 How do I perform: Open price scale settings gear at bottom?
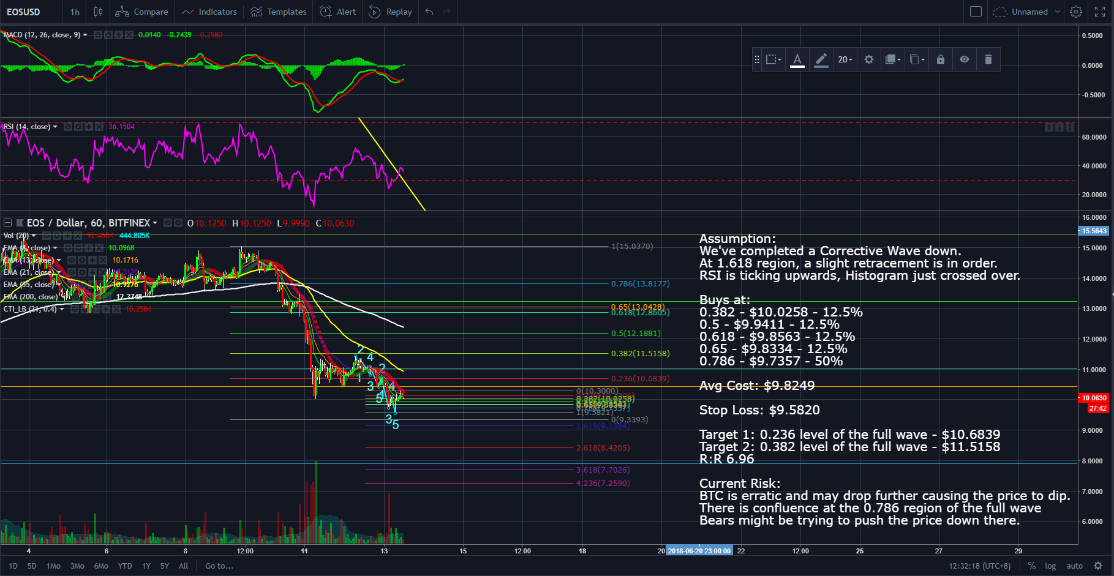(x=1098, y=566)
